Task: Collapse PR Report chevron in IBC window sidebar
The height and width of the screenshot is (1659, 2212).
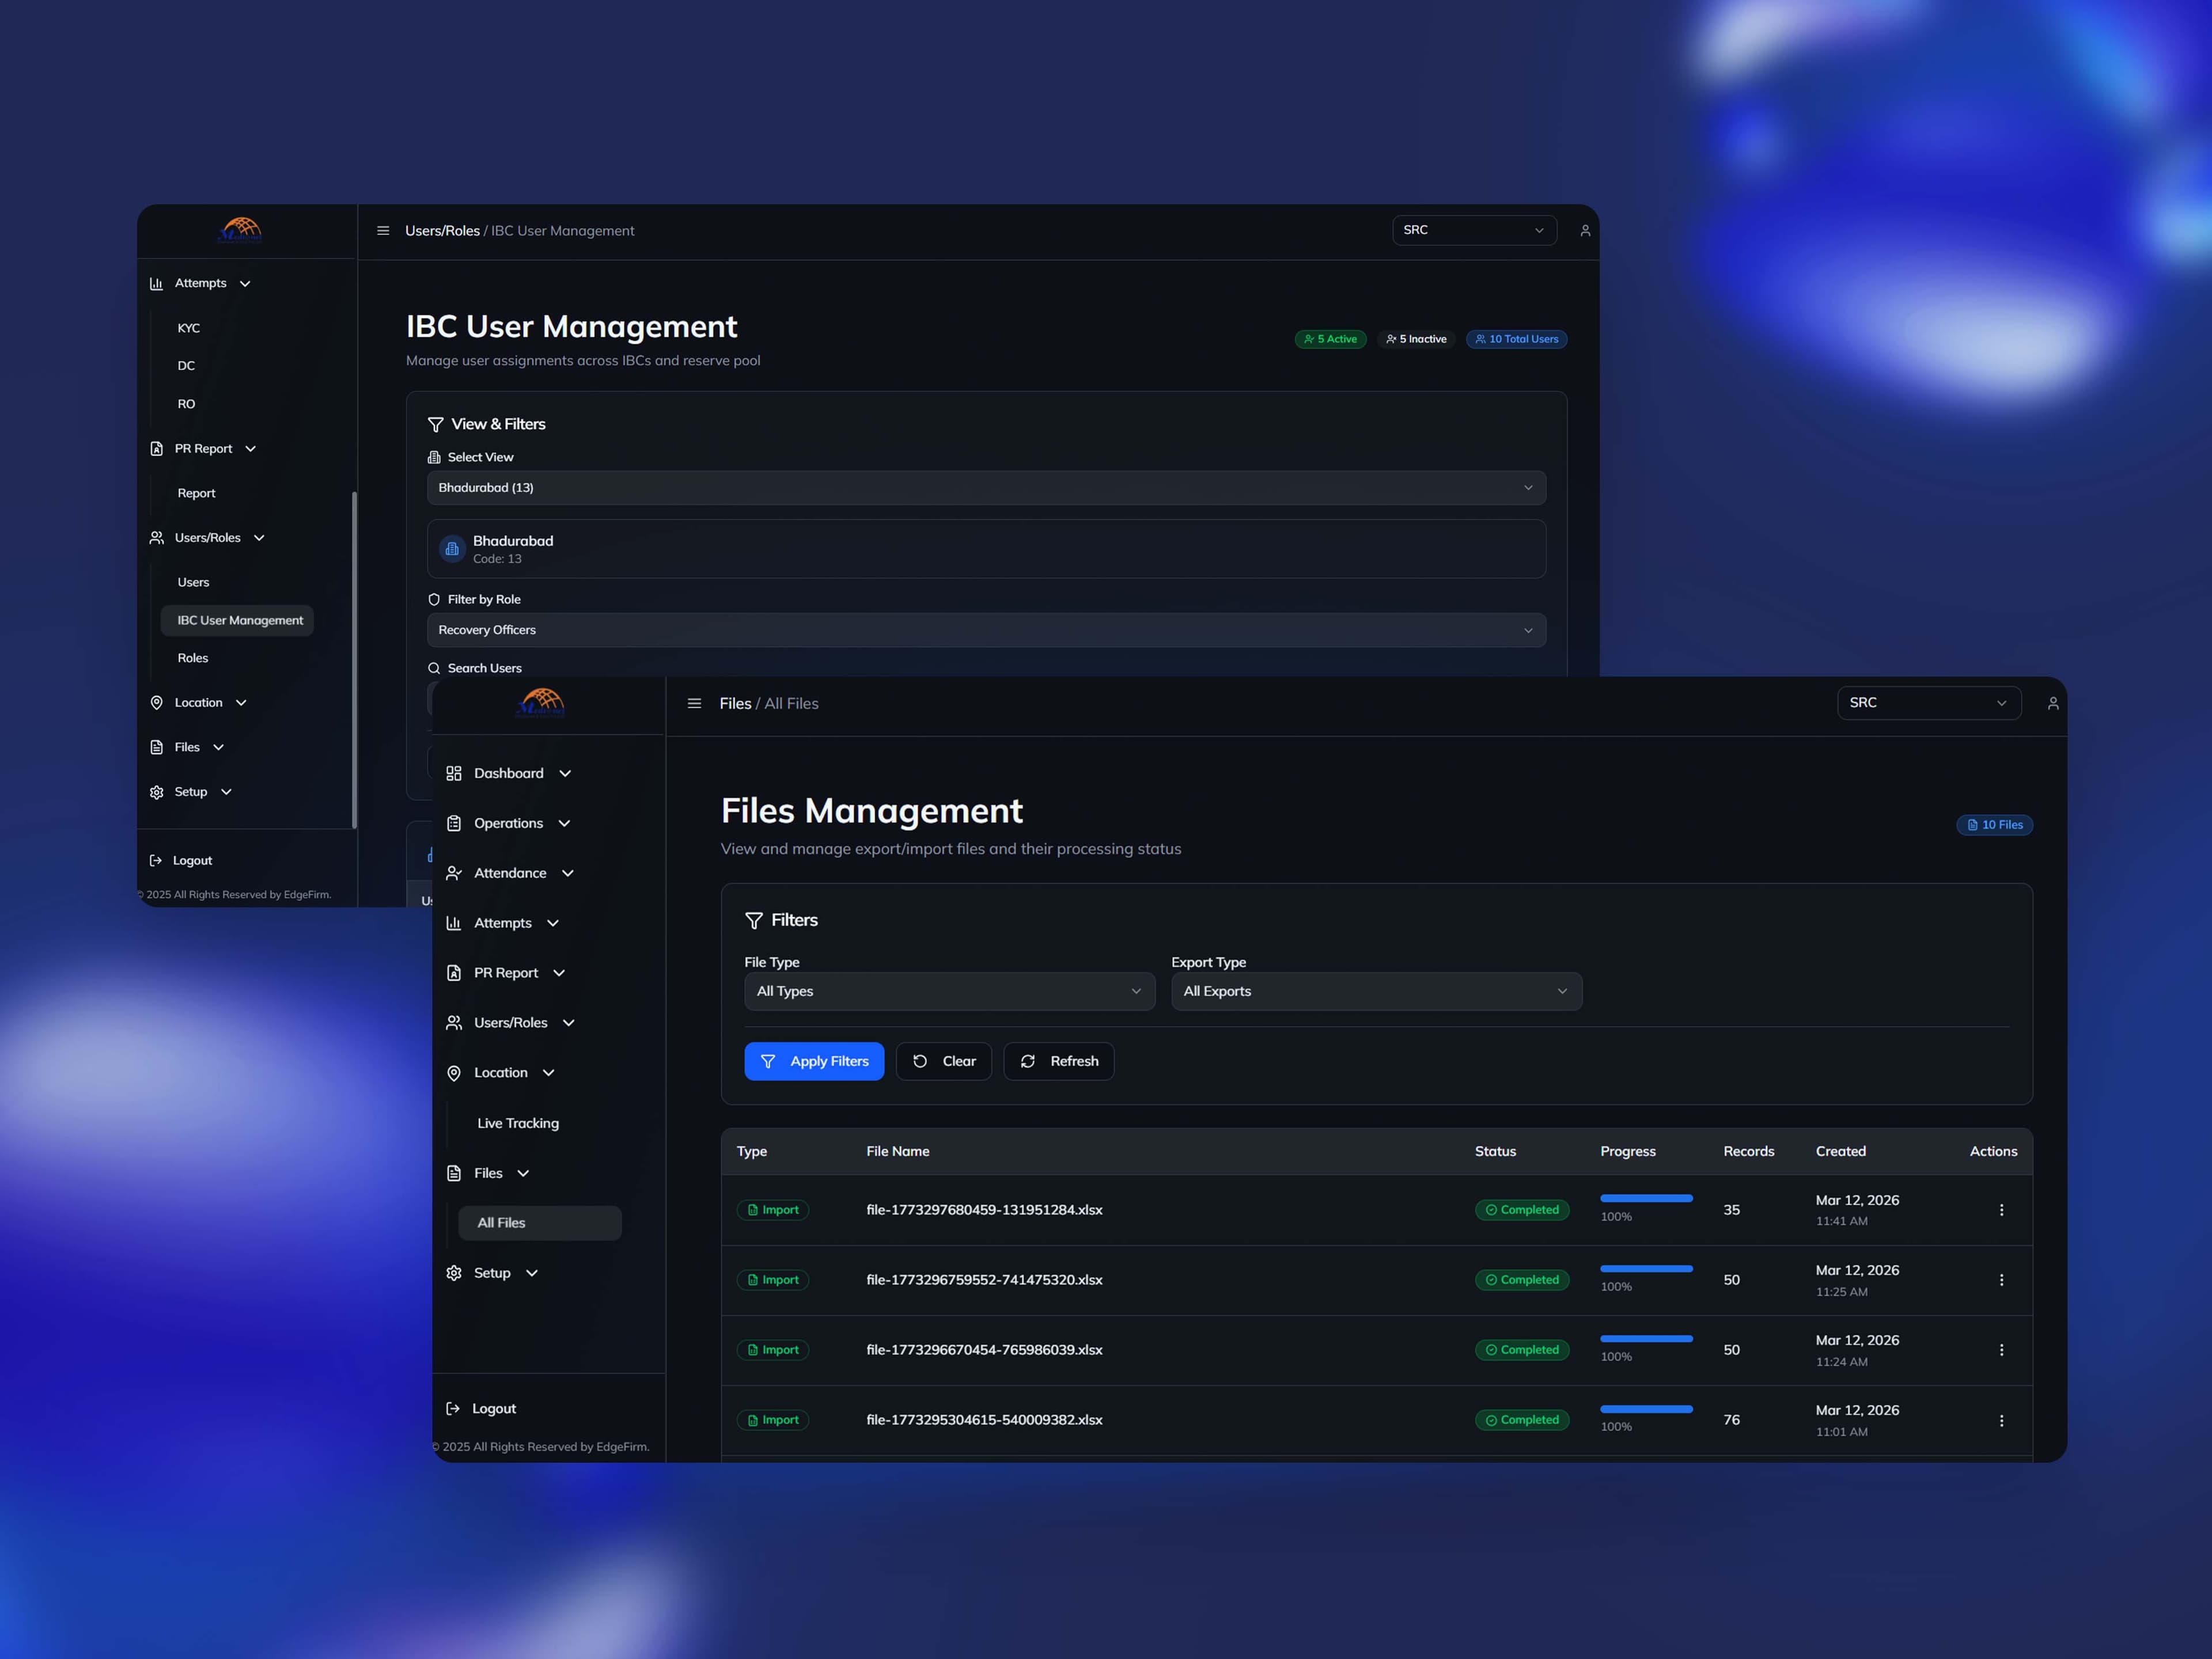Action: tap(250, 449)
